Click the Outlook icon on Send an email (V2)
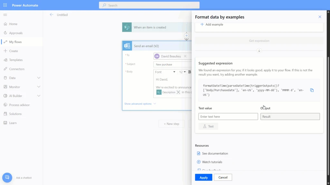This screenshot has width=330, height=185. (x=127, y=46)
